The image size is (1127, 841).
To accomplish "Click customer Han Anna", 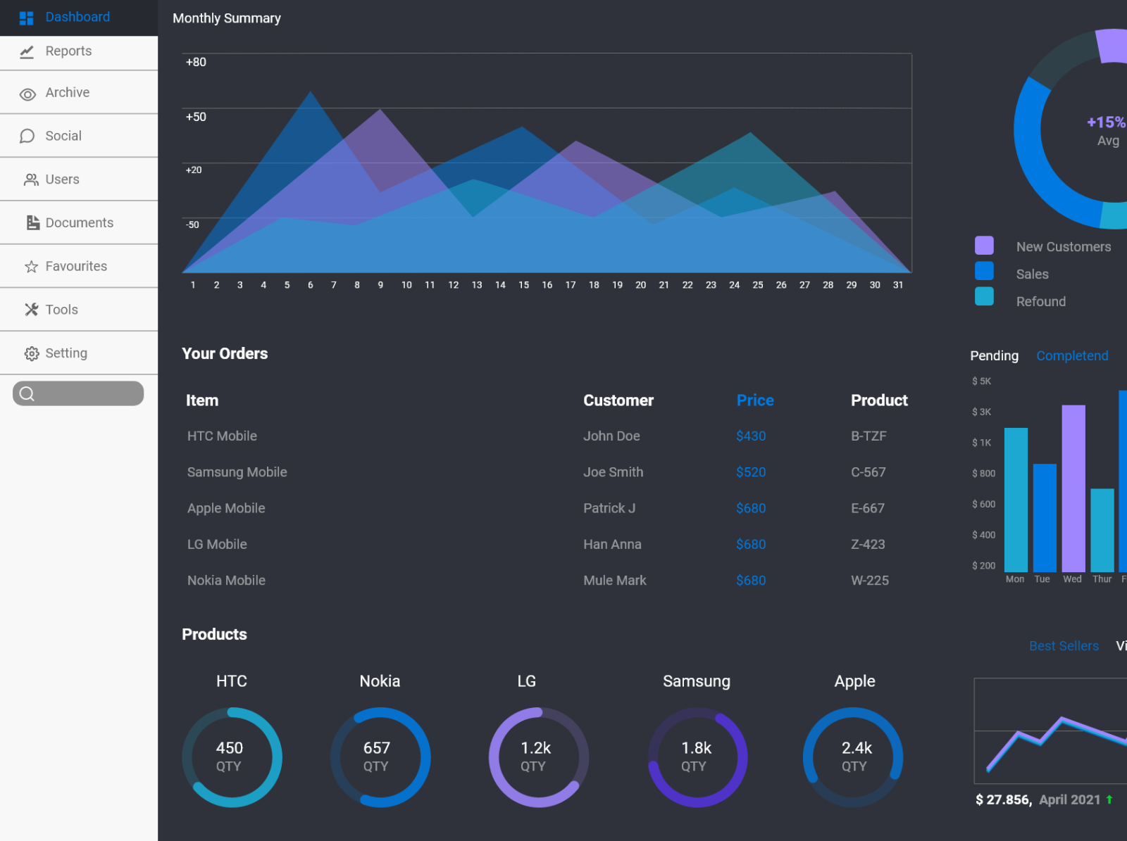I will click(x=612, y=544).
